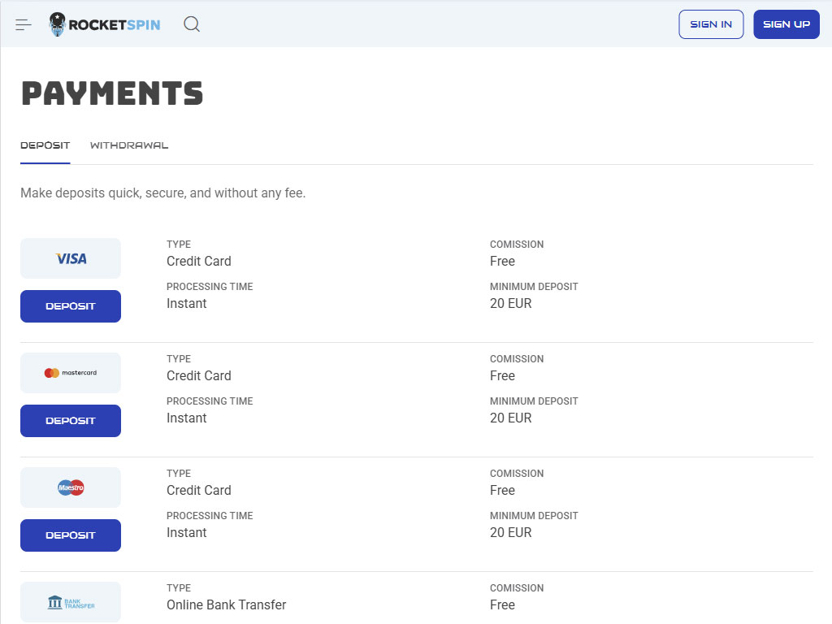Click the Sign In button
This screenshot has width=832, height=624.
711,24
